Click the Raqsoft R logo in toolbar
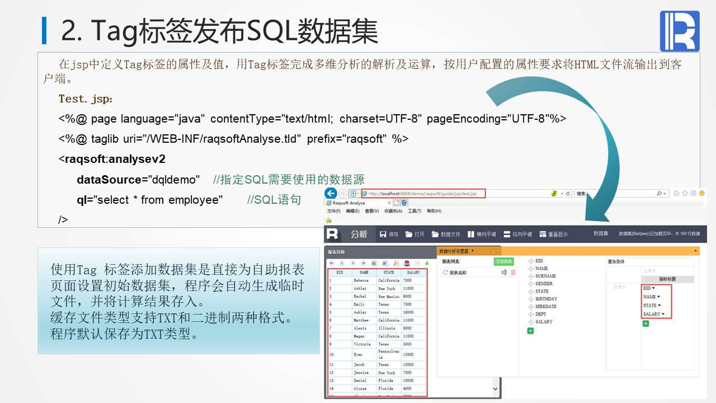The width and height of the screenshot is (716, 403). coord(333,234)
